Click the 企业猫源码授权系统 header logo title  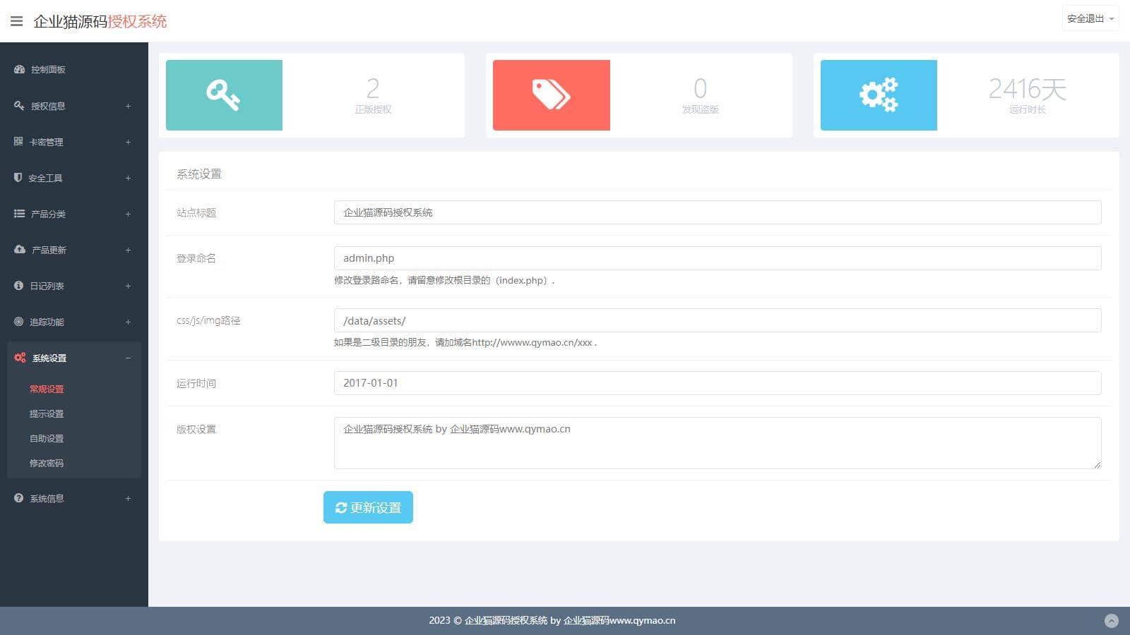click(x=100, y=21)
